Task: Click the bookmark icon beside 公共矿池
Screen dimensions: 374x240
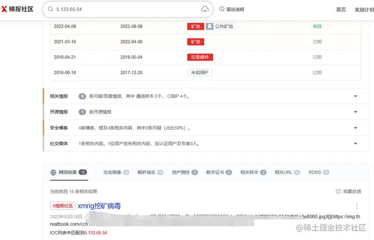Action: 209,27
